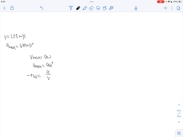Open the Favorites toolbox
The width and height of the screenshot is (183, 137).
tap(111, 8)
